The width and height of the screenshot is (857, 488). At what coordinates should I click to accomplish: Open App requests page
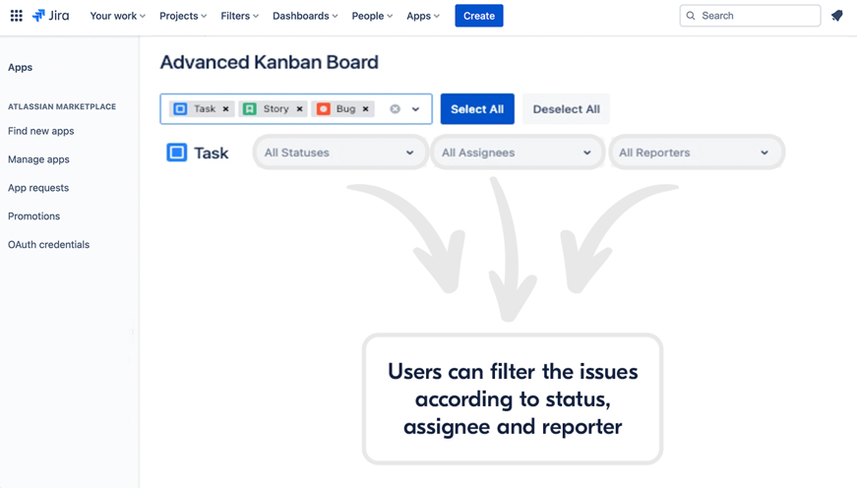pyautogui.click(x=38, y=188)
